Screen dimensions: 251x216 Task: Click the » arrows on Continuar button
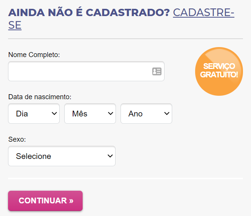point(71,201)
